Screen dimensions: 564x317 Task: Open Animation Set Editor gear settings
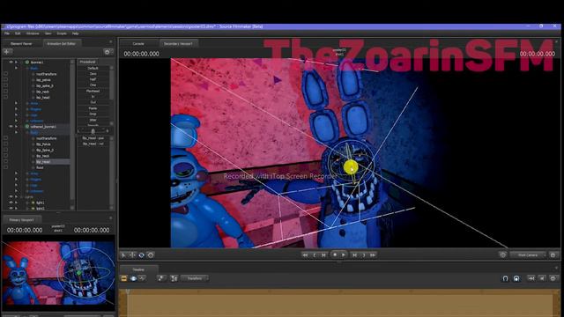[108, 52]
